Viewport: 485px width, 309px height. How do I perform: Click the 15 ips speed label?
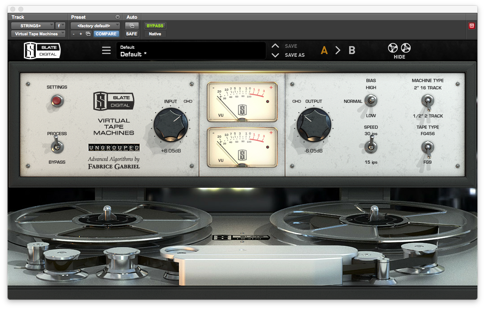pos(371,162)
